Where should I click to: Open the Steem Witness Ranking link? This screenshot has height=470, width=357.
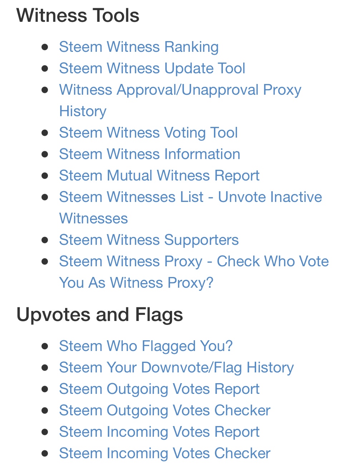[x=139, y=47]
